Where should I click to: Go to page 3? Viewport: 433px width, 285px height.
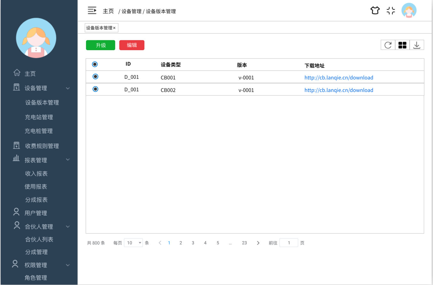pos(193,243)
